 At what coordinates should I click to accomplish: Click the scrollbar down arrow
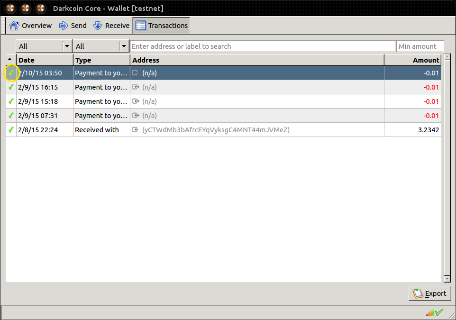[x=447, y=279]
